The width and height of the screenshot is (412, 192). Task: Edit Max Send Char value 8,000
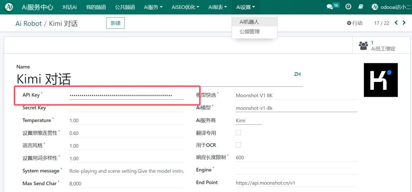[126, 183]
